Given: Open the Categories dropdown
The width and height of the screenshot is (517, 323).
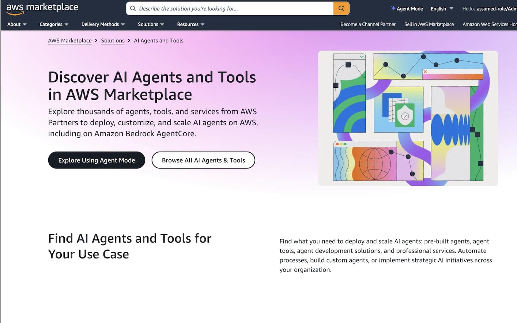Looking at the screenshot, I should (54, 24).
